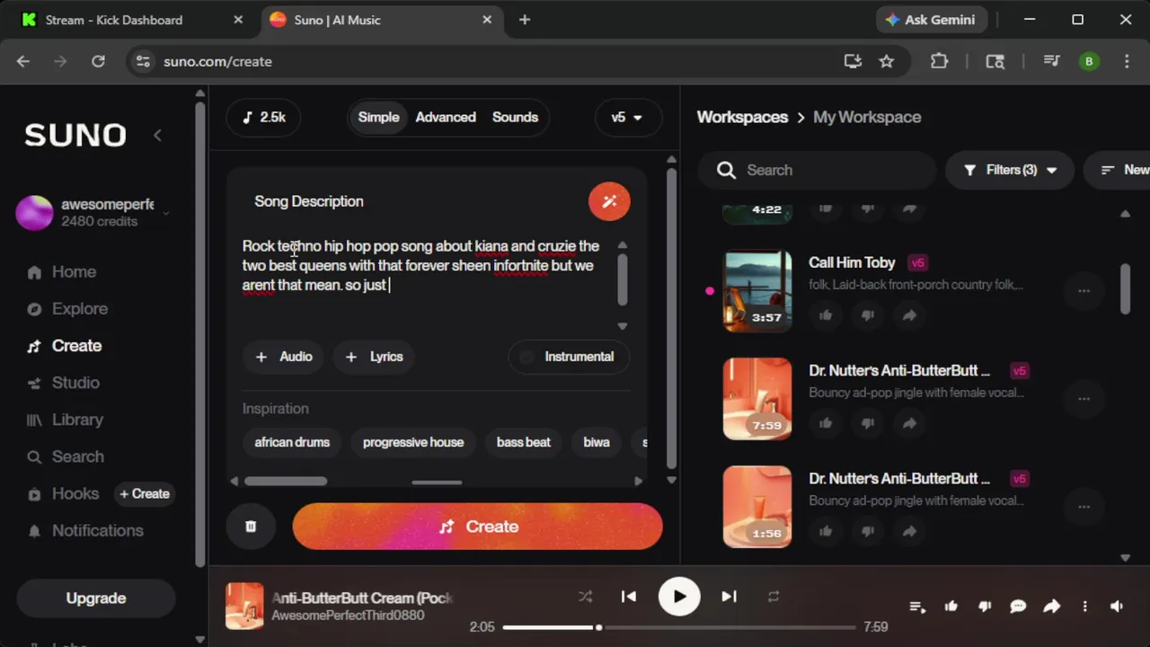Open the Call Him Toby thumbnail
This screenshot has height=647, width=1150.
coord(757,291)
